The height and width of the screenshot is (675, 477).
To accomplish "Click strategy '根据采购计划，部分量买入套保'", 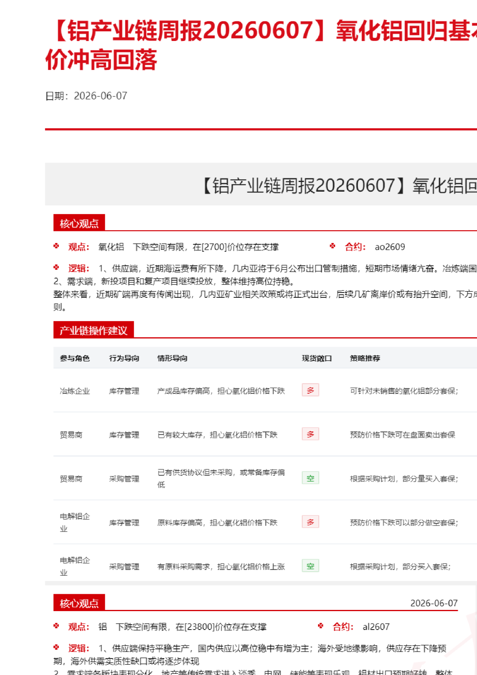I will pos(404,479).
